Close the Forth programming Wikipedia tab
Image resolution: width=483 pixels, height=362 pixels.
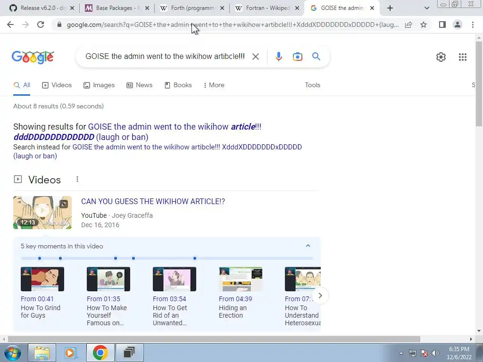[222, 8]
